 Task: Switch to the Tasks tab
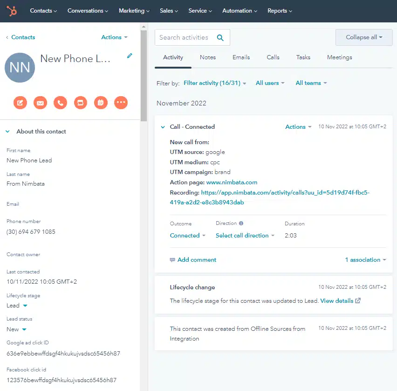(x=303, y=57)
